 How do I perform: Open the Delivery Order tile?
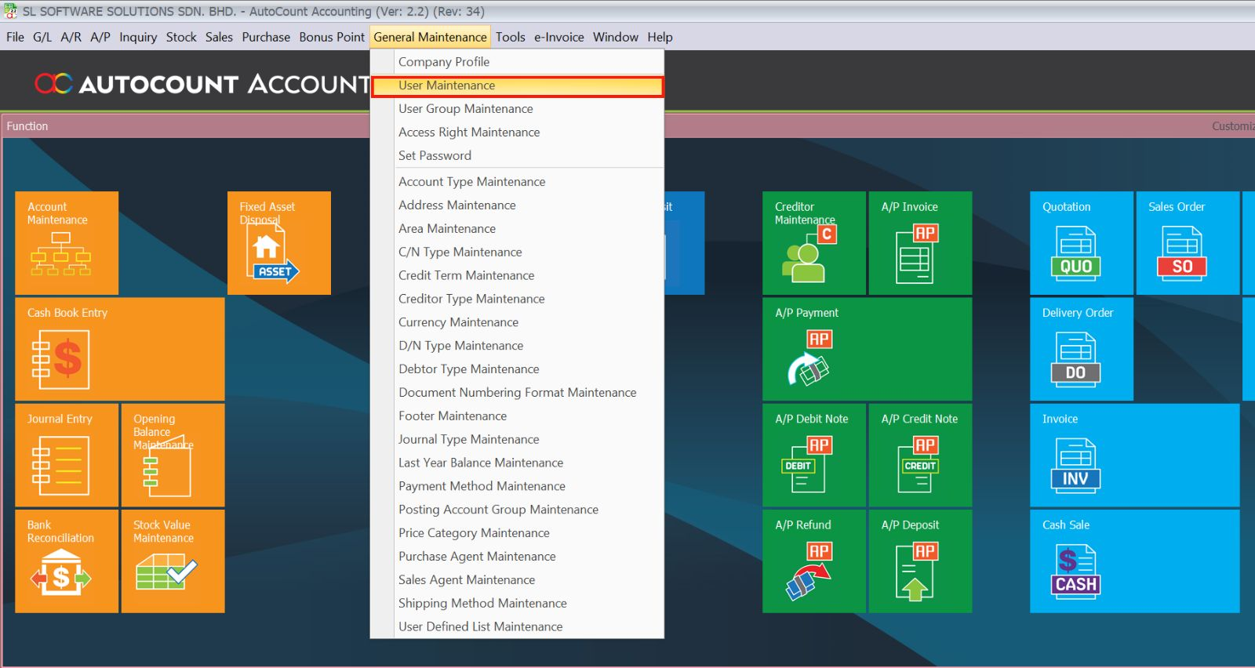tap(1081, 349)
